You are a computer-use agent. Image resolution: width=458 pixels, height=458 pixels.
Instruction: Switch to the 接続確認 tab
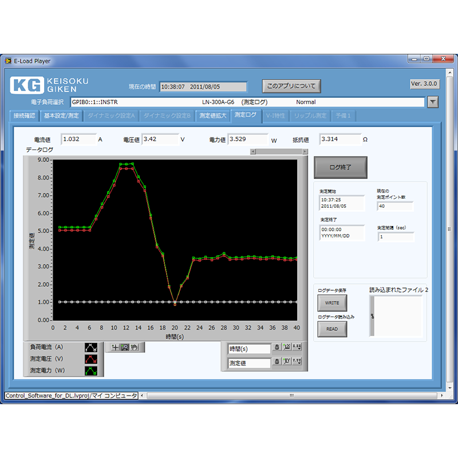24,116
